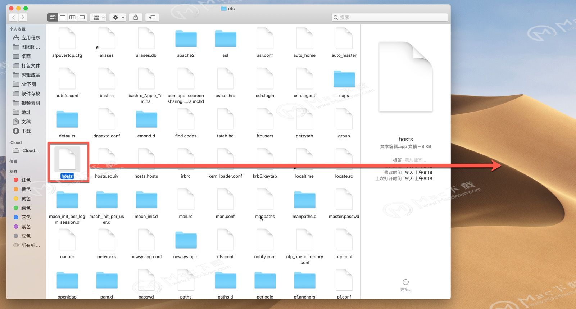
Task: Select the group file
Action: pos(344,119)
